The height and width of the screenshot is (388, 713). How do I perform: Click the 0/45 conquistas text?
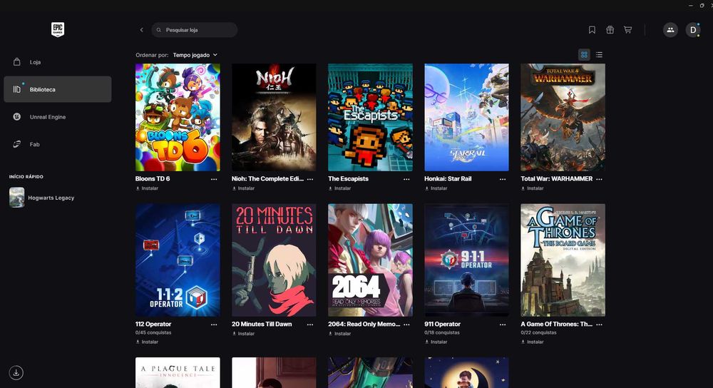[x=153, y=333]
